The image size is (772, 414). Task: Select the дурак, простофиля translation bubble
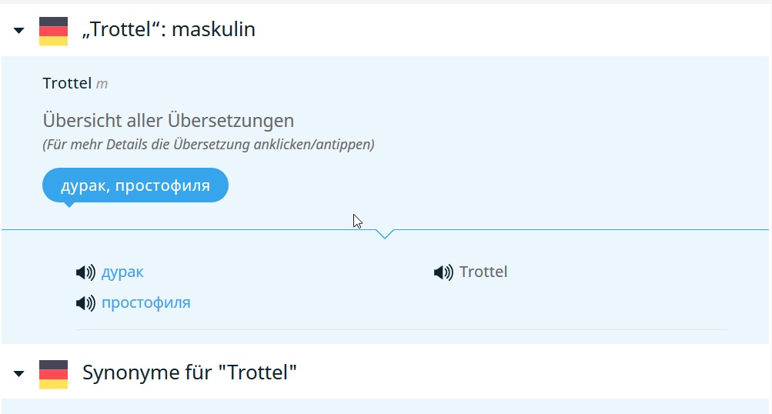(x=135, y=185)
